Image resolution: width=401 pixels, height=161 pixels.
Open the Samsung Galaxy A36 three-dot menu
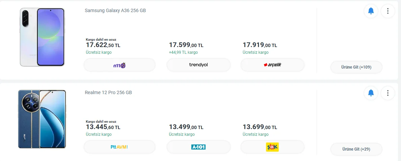pyautogui.click(x=388, y=11)
